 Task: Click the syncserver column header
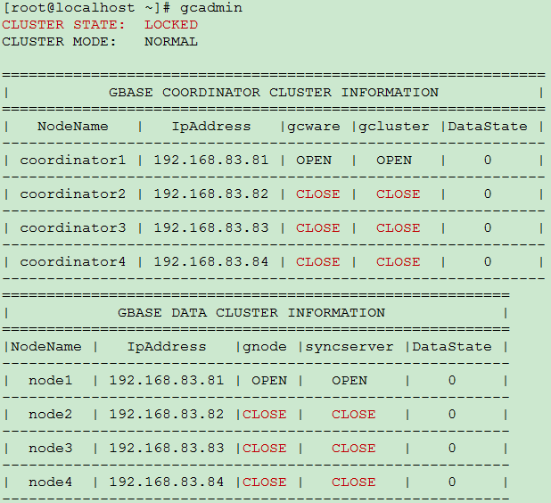[350, 347]
